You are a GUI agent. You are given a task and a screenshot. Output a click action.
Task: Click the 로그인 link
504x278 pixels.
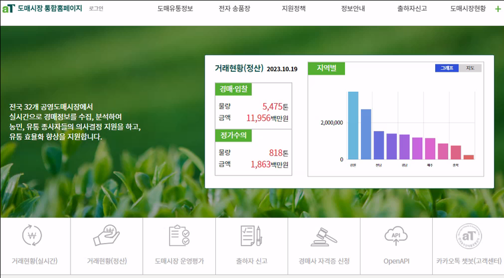(96, 9)
